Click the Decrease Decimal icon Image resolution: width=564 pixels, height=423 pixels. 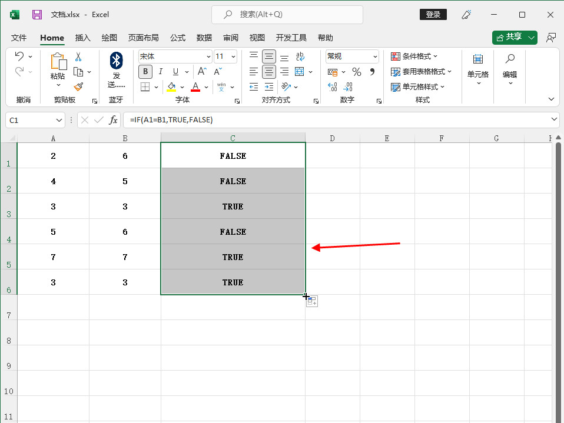[348, 86]
